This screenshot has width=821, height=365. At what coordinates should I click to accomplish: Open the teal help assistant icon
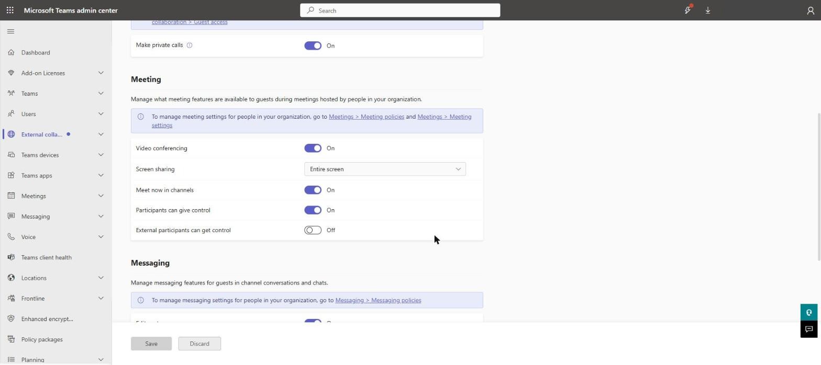pos(808,312)
